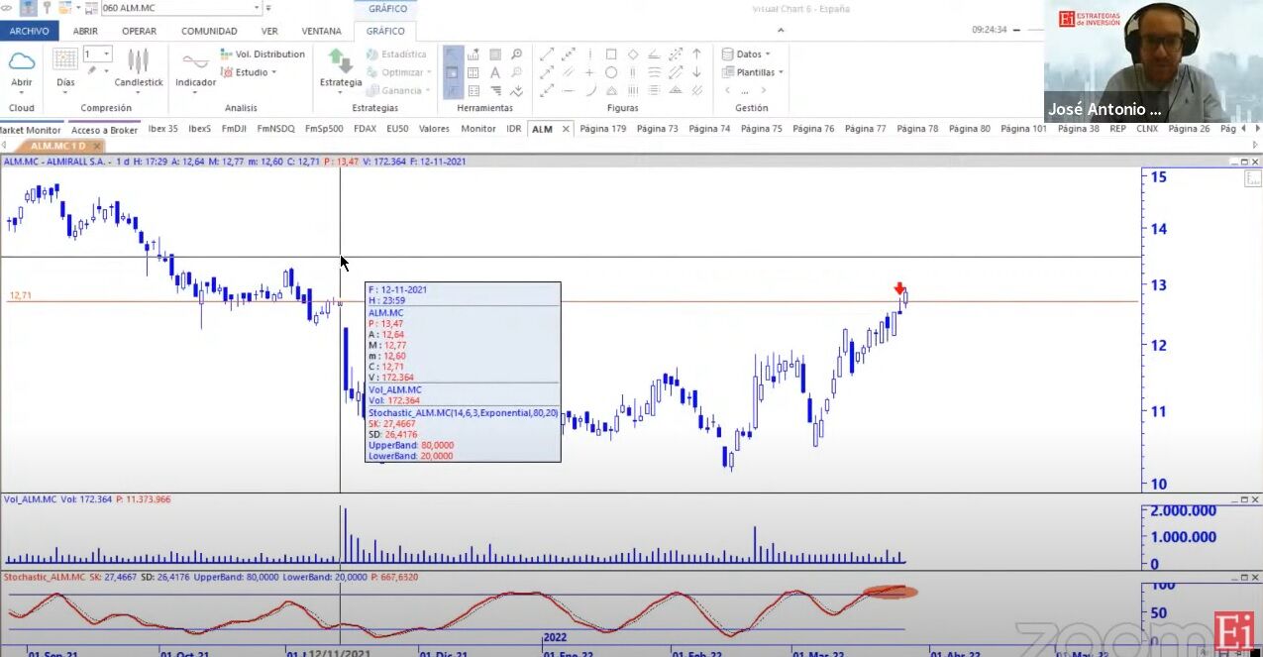This screenshot has height=657, width=1263.
Task: Select the text 'A' tool in Herramientas
Action: tap(494, 72)
